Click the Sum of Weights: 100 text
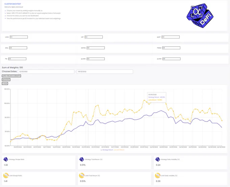Screen dimensions: 230x187 [x=12, y=68]
